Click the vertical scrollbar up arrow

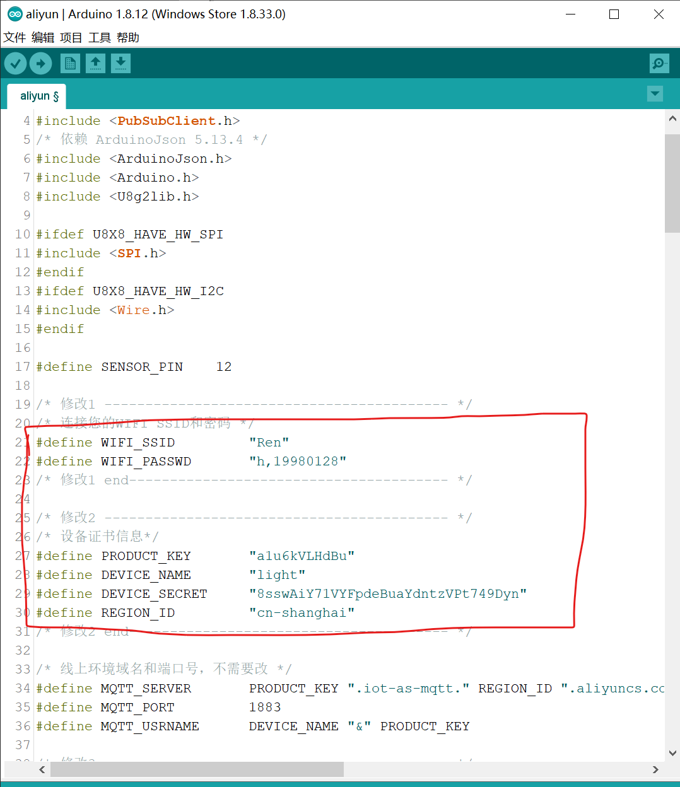point(672,119)
